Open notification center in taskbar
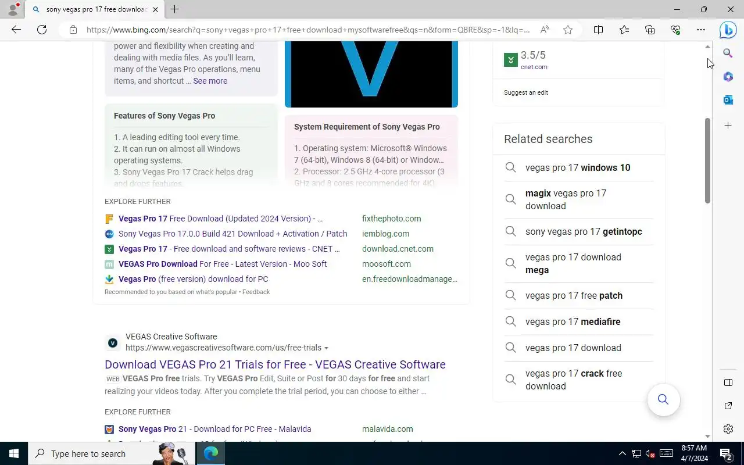 pos(726,453)
